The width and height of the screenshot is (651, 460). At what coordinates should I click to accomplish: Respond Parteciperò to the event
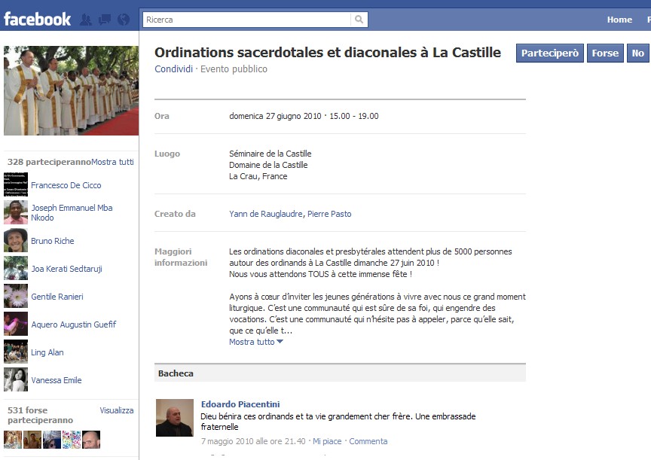(549, 53)
